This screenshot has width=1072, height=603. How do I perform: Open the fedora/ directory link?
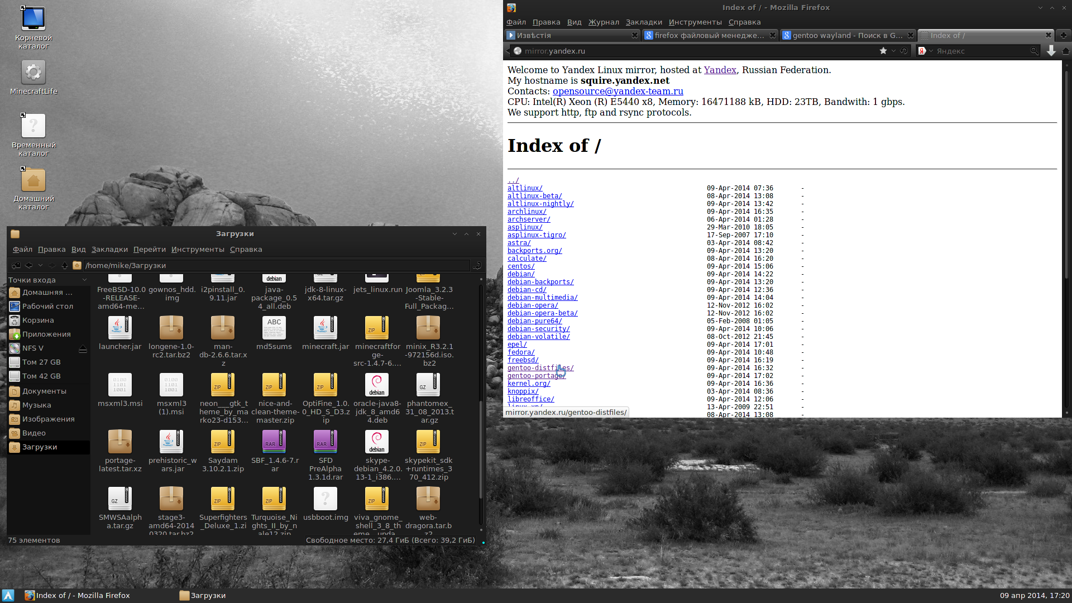pos(520,352)
